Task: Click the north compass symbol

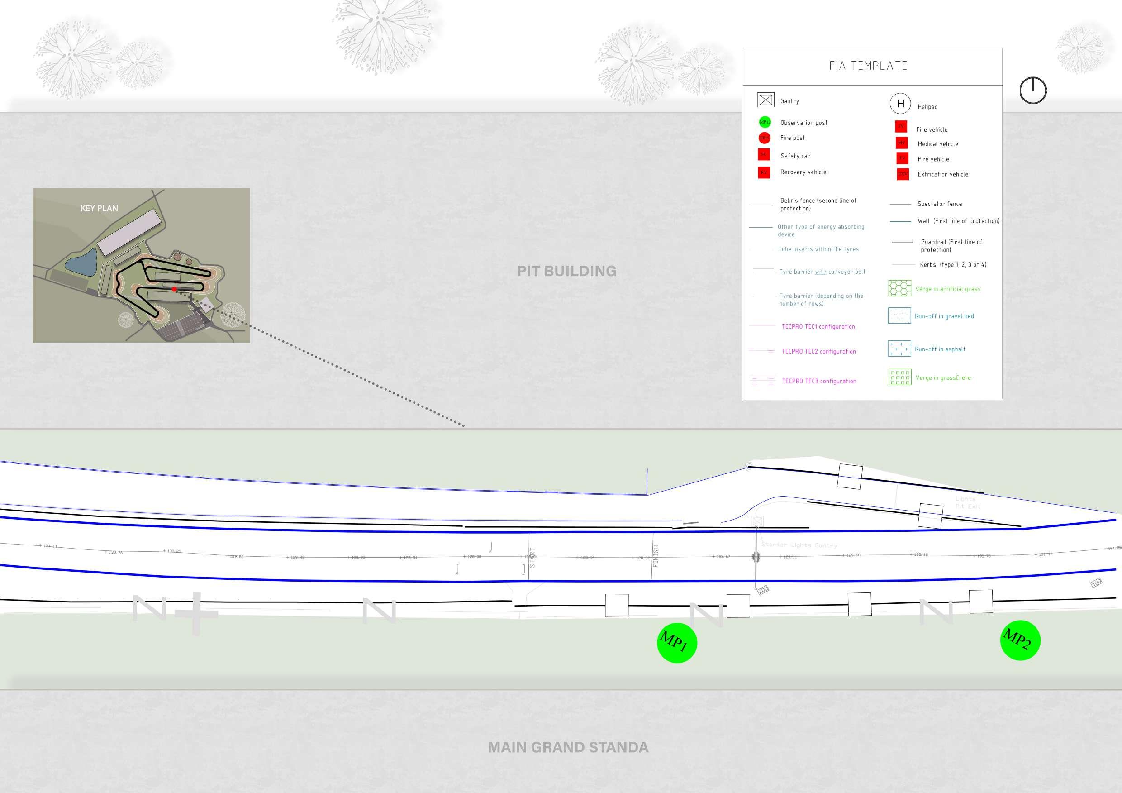Action: click(x=1033, y=91)
